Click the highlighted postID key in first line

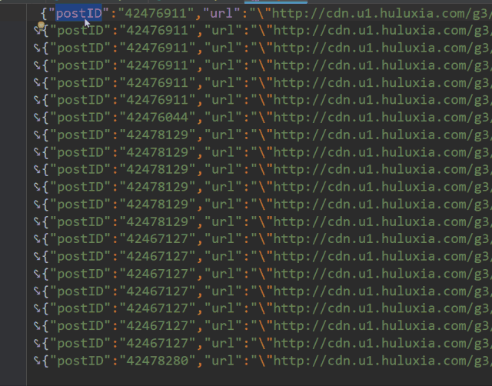[78, 13]
